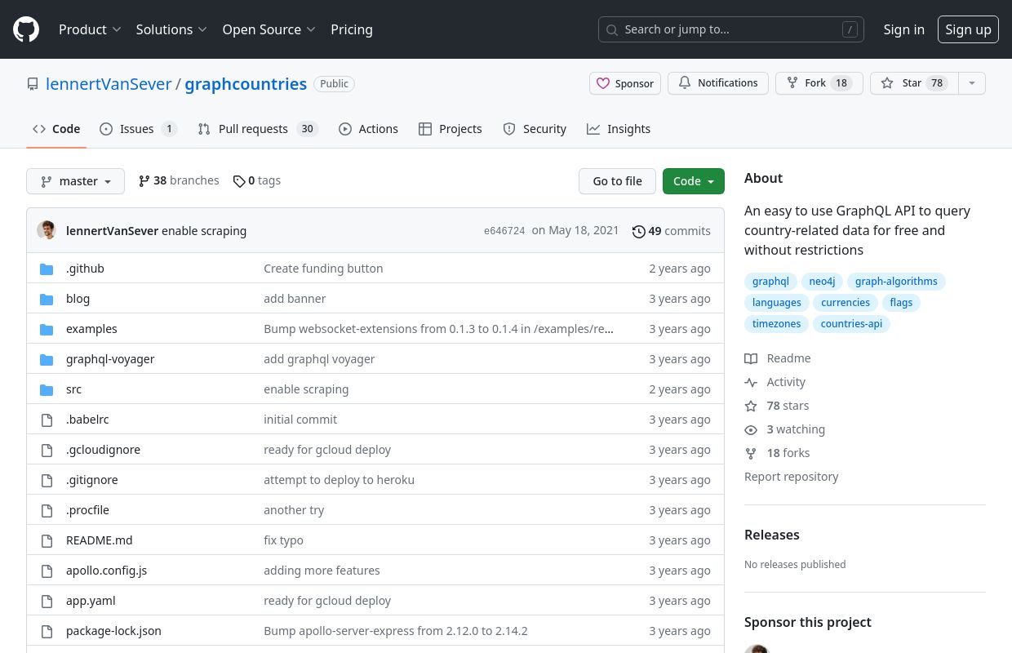View 18 forks in the About sidebar

point(778,453)
